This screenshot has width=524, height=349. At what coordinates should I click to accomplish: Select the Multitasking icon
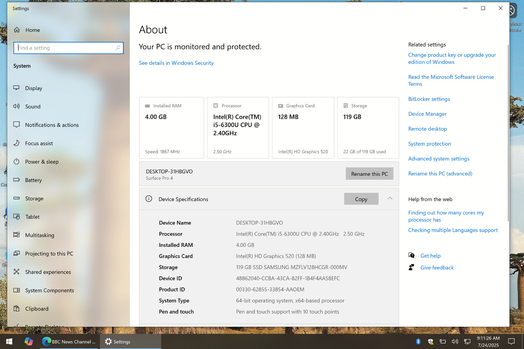[x=16, y=235]
